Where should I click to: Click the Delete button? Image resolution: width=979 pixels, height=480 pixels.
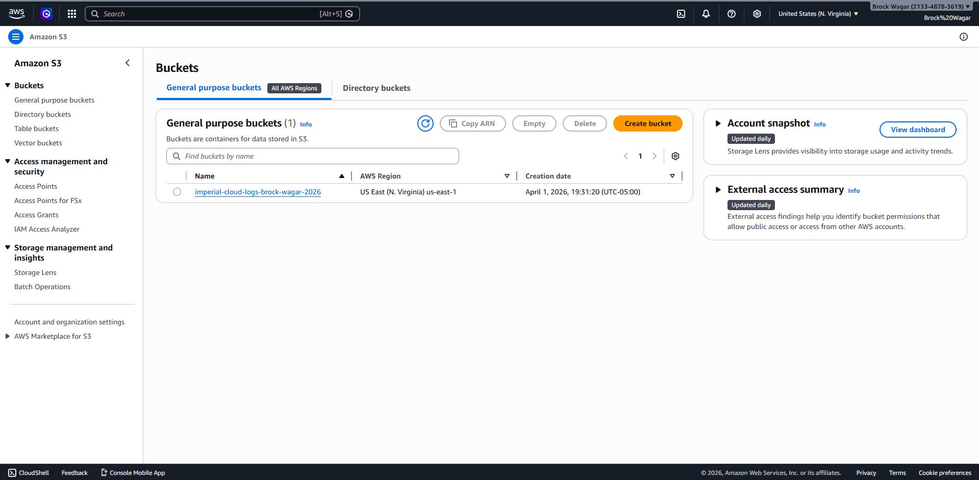tap(585, 123)
